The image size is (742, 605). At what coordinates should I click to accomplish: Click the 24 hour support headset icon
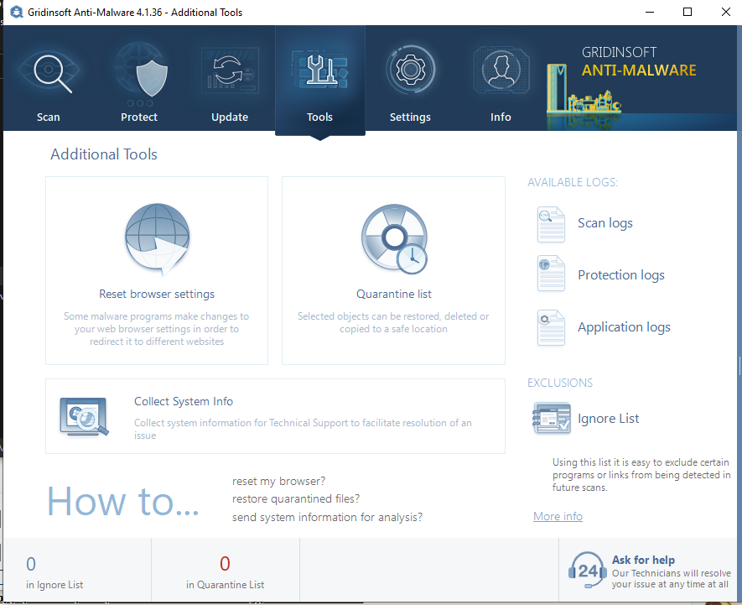coord(587,570)
